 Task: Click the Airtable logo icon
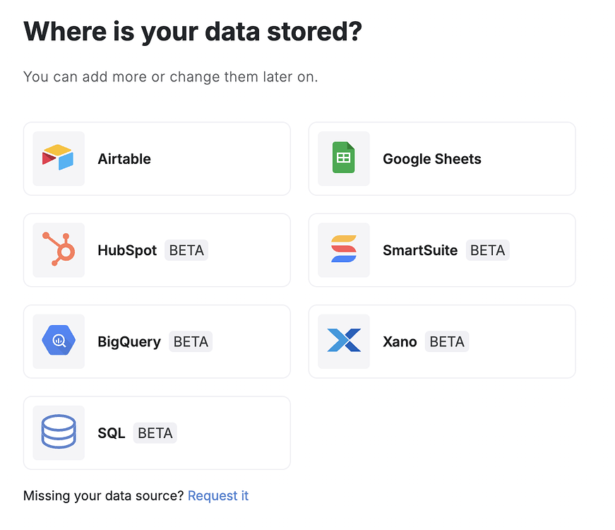[58, 158]
